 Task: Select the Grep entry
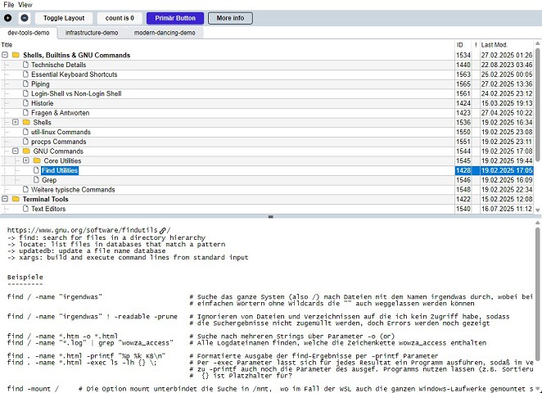pos(49,180)
